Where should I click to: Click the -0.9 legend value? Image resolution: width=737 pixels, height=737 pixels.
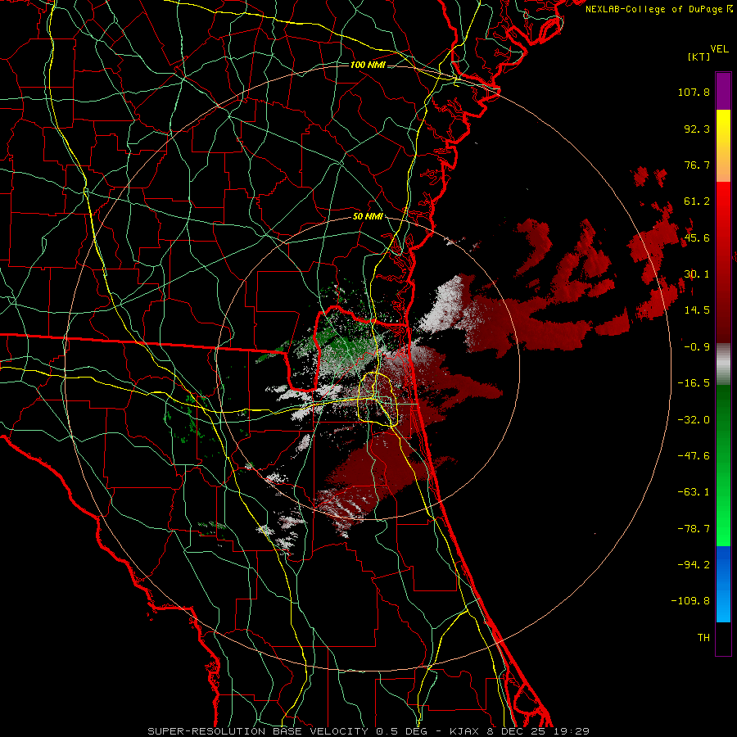pos(697,347)
